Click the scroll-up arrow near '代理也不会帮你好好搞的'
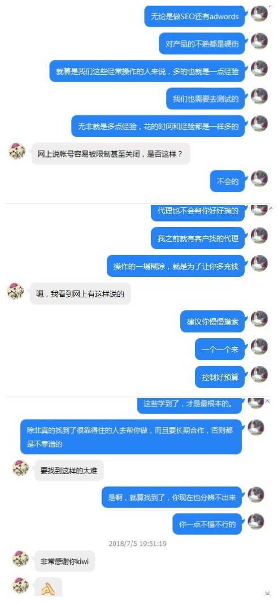278x602 pixels. (x=271, y=208)
